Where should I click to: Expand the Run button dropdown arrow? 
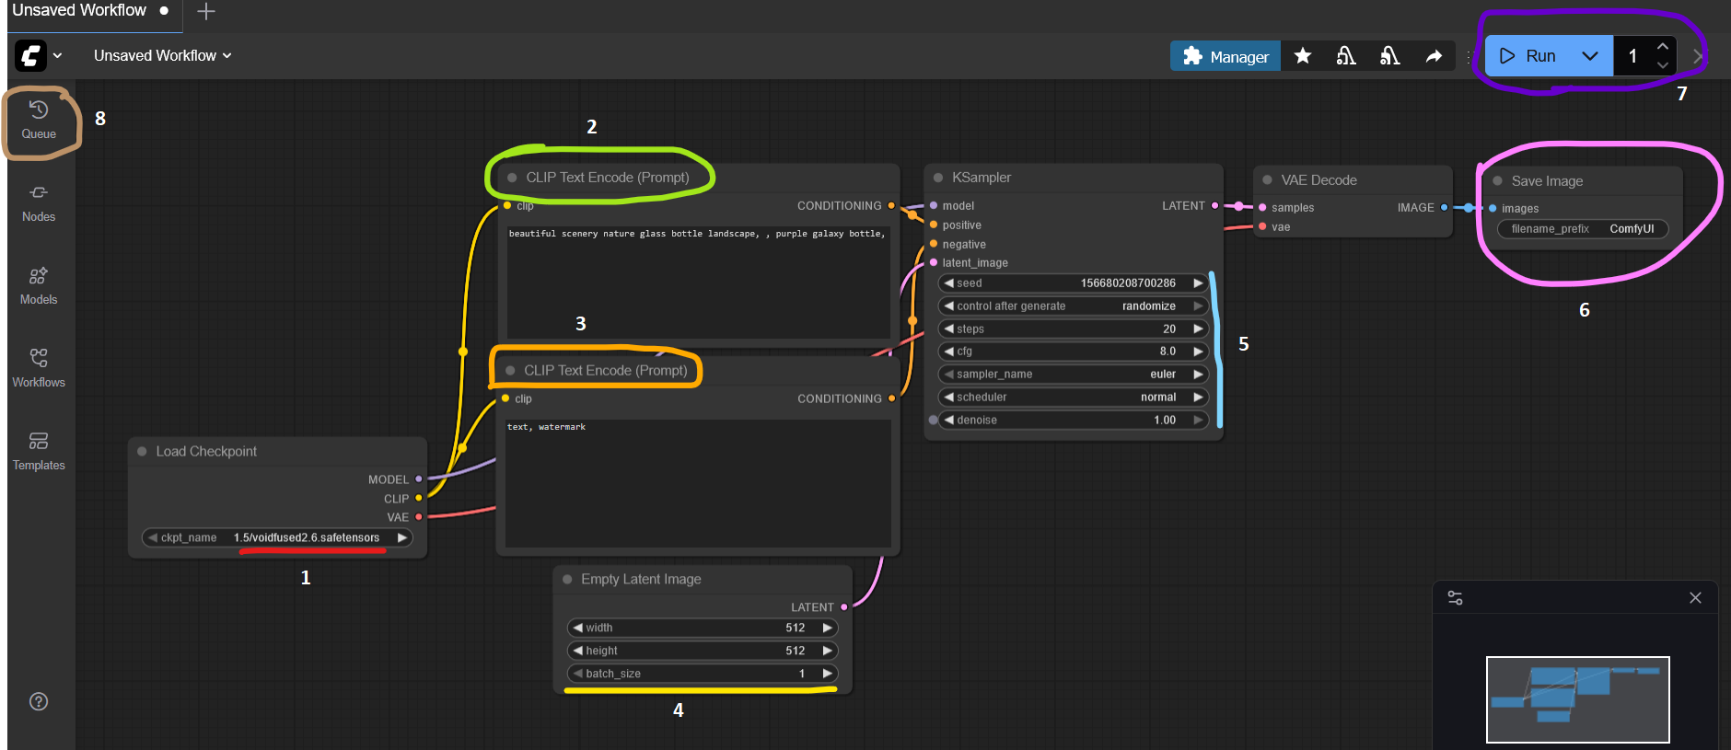1589,56
